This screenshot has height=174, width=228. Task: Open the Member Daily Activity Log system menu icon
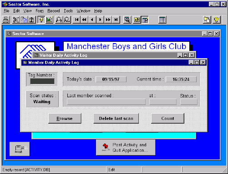[25, 62]
